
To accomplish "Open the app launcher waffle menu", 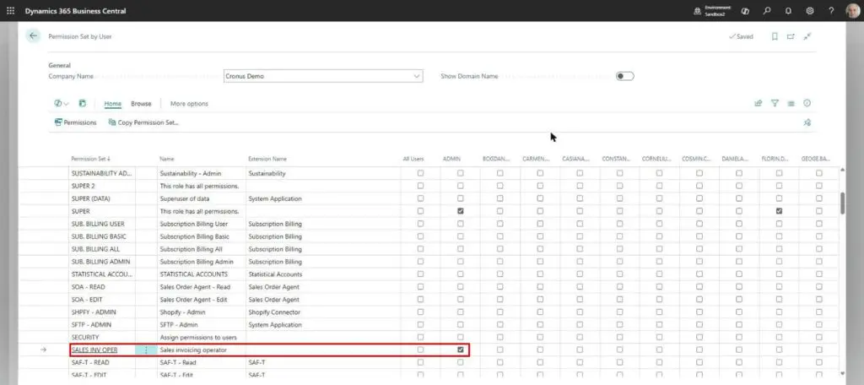I will point(10,10).
